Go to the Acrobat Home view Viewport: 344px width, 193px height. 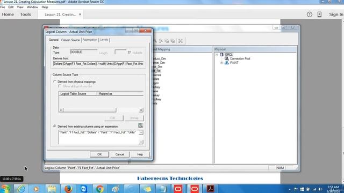click(x=8, y=14)
